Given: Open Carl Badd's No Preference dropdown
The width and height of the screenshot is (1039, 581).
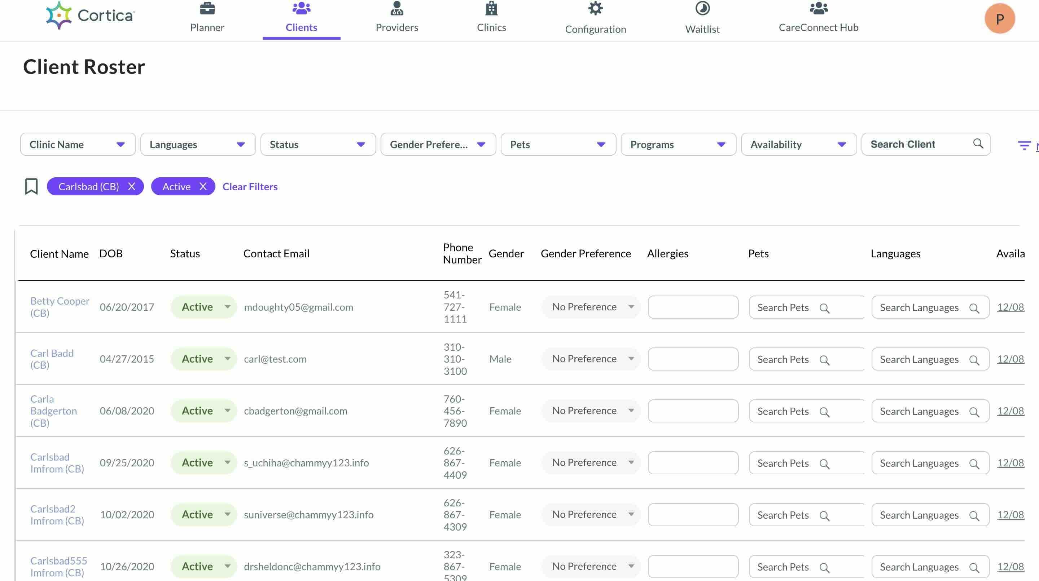Looking at the screenshot, I should [591, 359].
